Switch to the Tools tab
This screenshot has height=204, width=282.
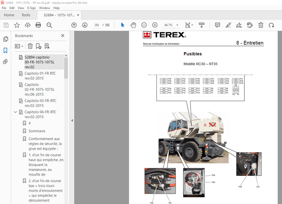pyautogui.click(x=26, y=15)
